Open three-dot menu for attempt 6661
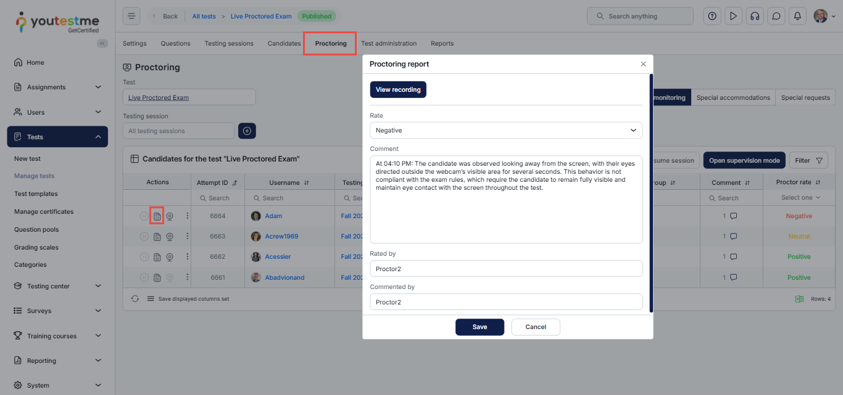Viewport: 843px width, 395px height. point(187,278)
